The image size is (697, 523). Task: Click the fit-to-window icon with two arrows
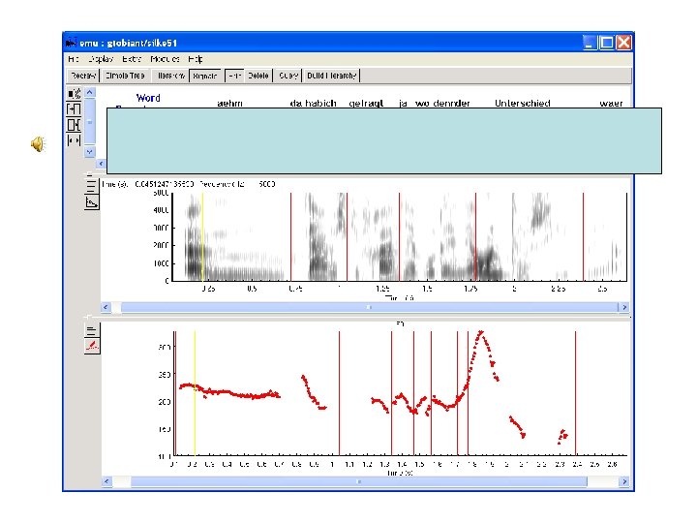click(x=74, y=140)
